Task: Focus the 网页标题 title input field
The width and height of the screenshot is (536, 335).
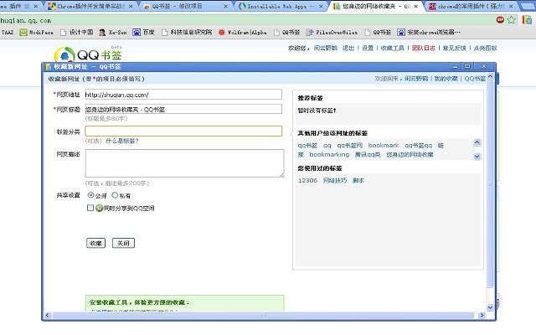Action: coord(183,109)
